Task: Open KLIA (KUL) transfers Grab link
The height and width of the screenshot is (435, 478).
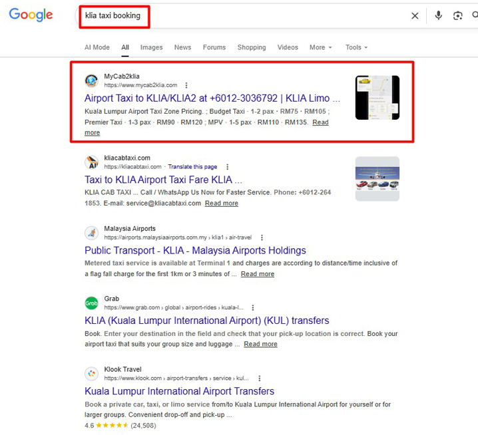Action: click(206, 321)
